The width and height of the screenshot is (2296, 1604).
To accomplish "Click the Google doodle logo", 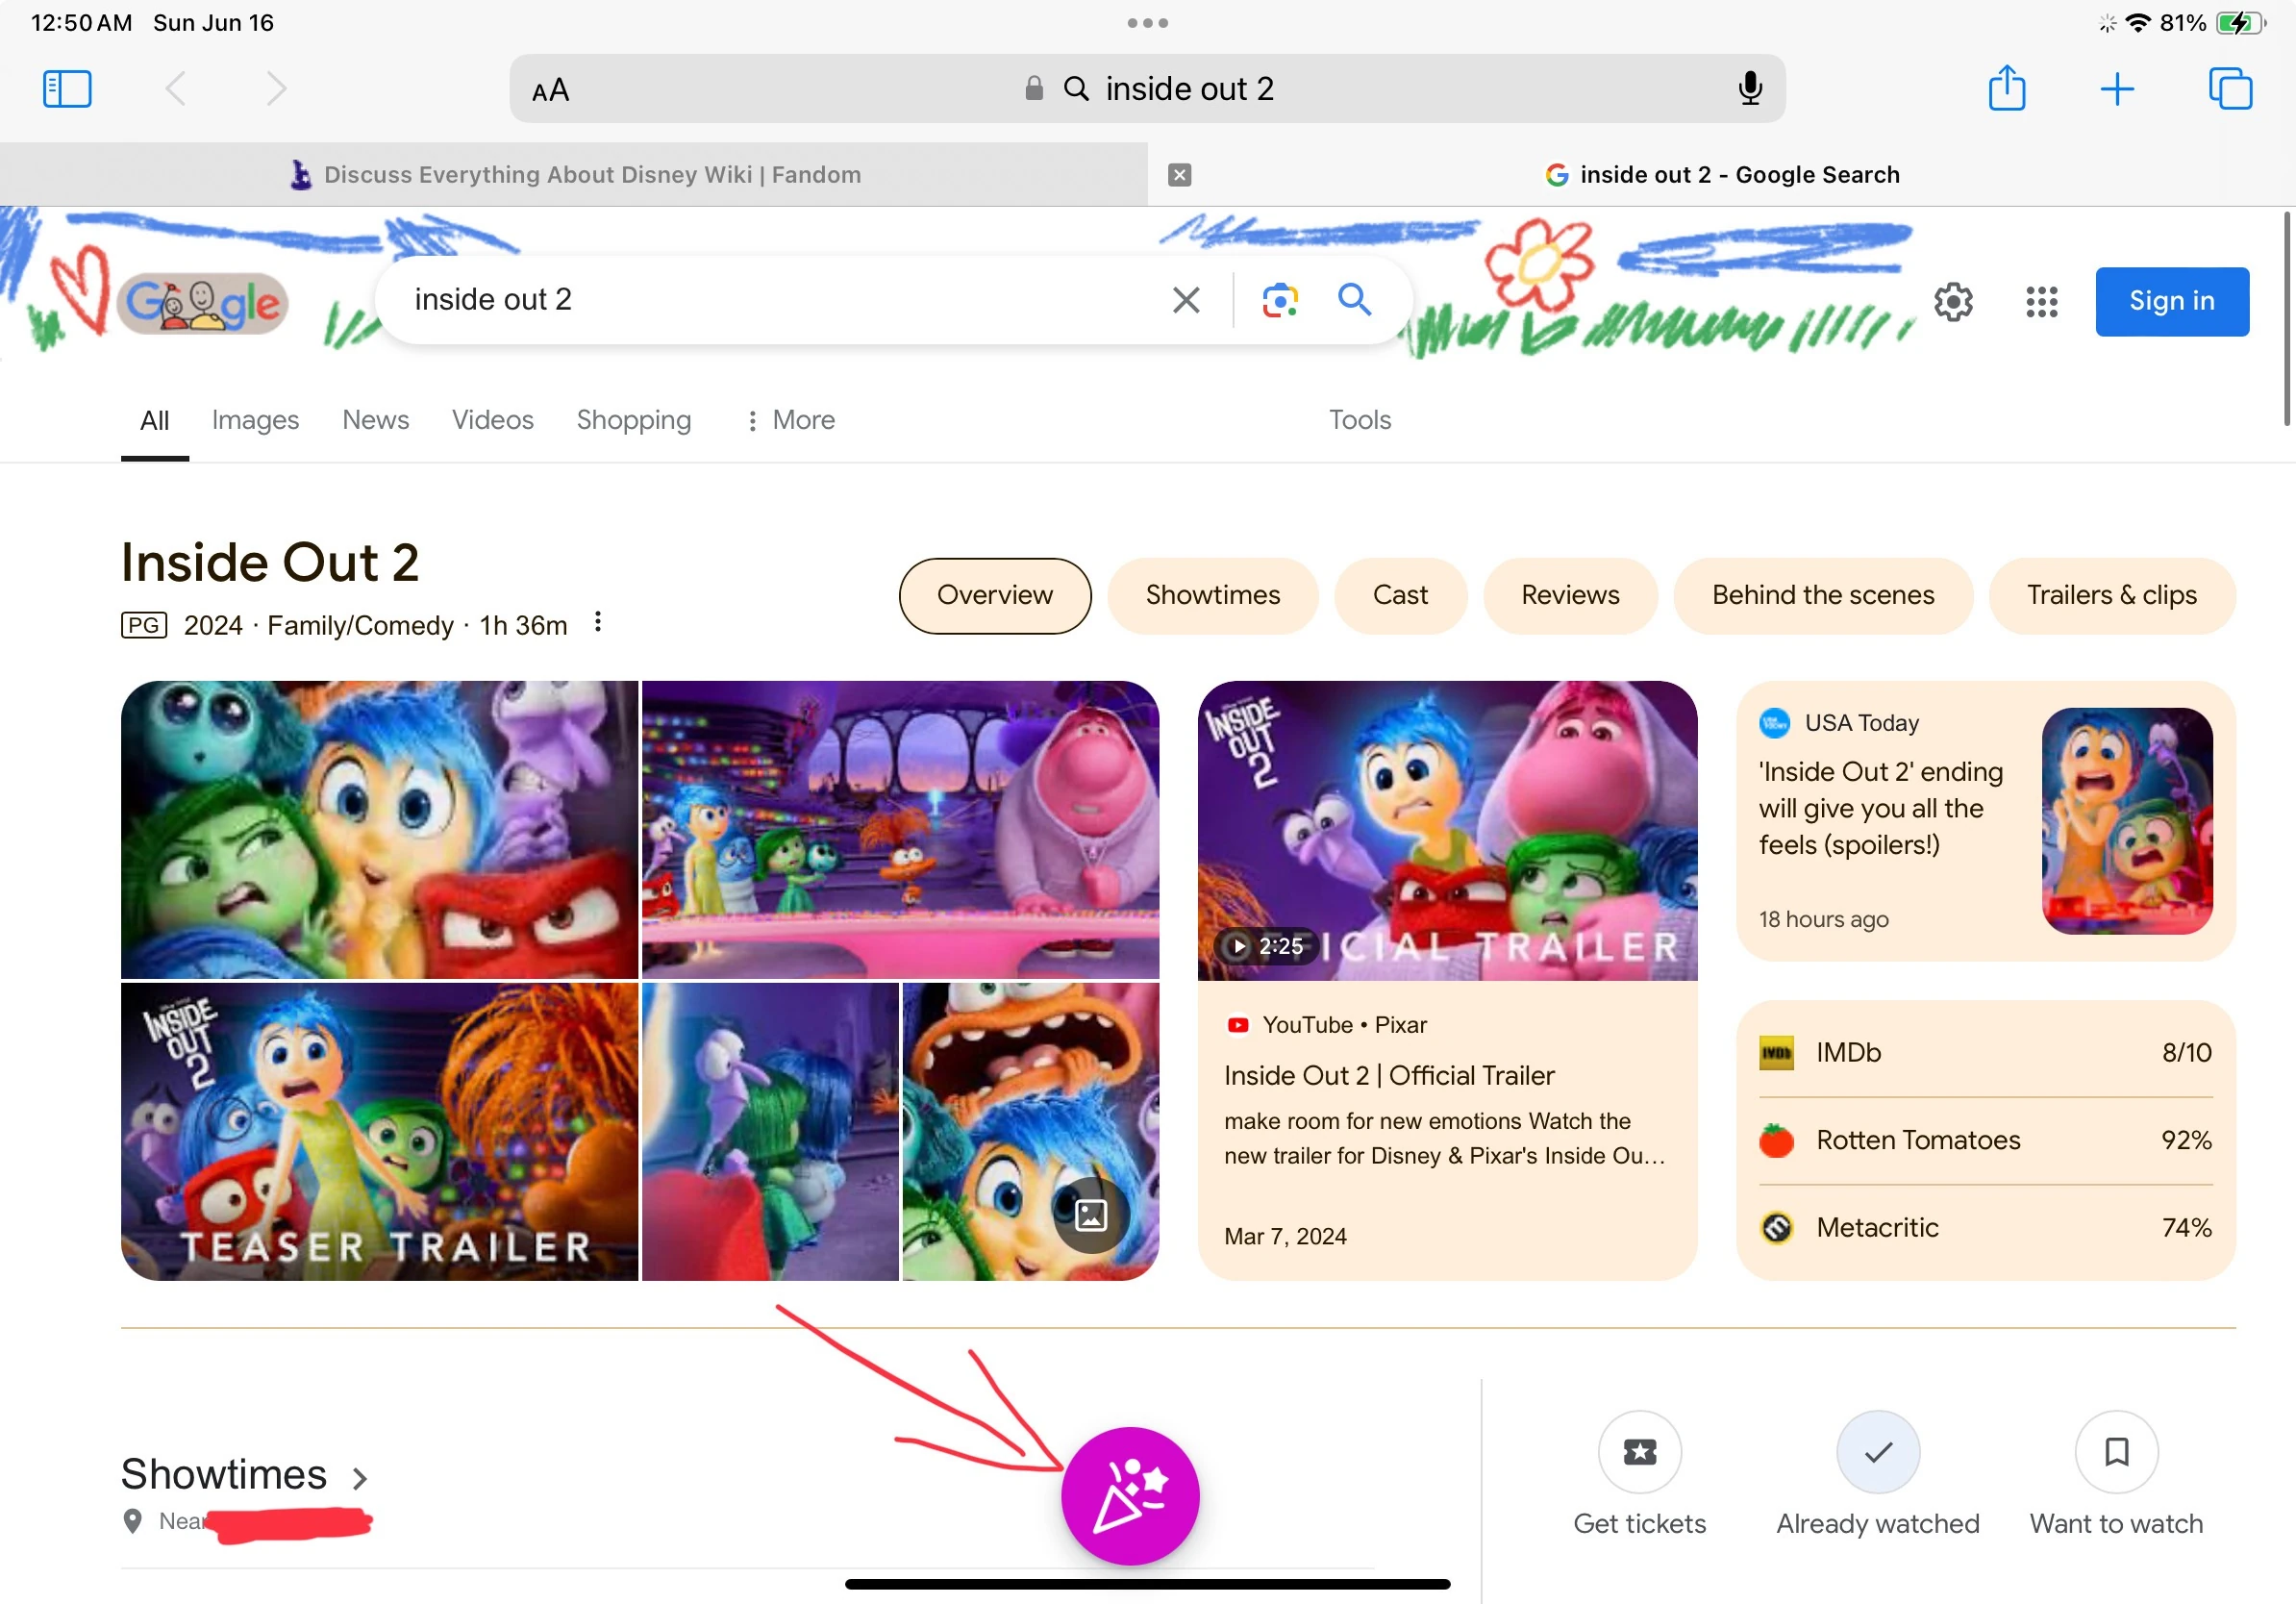I will click(x=202, y=301).
